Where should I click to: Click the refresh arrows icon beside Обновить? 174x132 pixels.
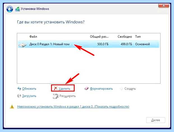click(x=19, y=88)
